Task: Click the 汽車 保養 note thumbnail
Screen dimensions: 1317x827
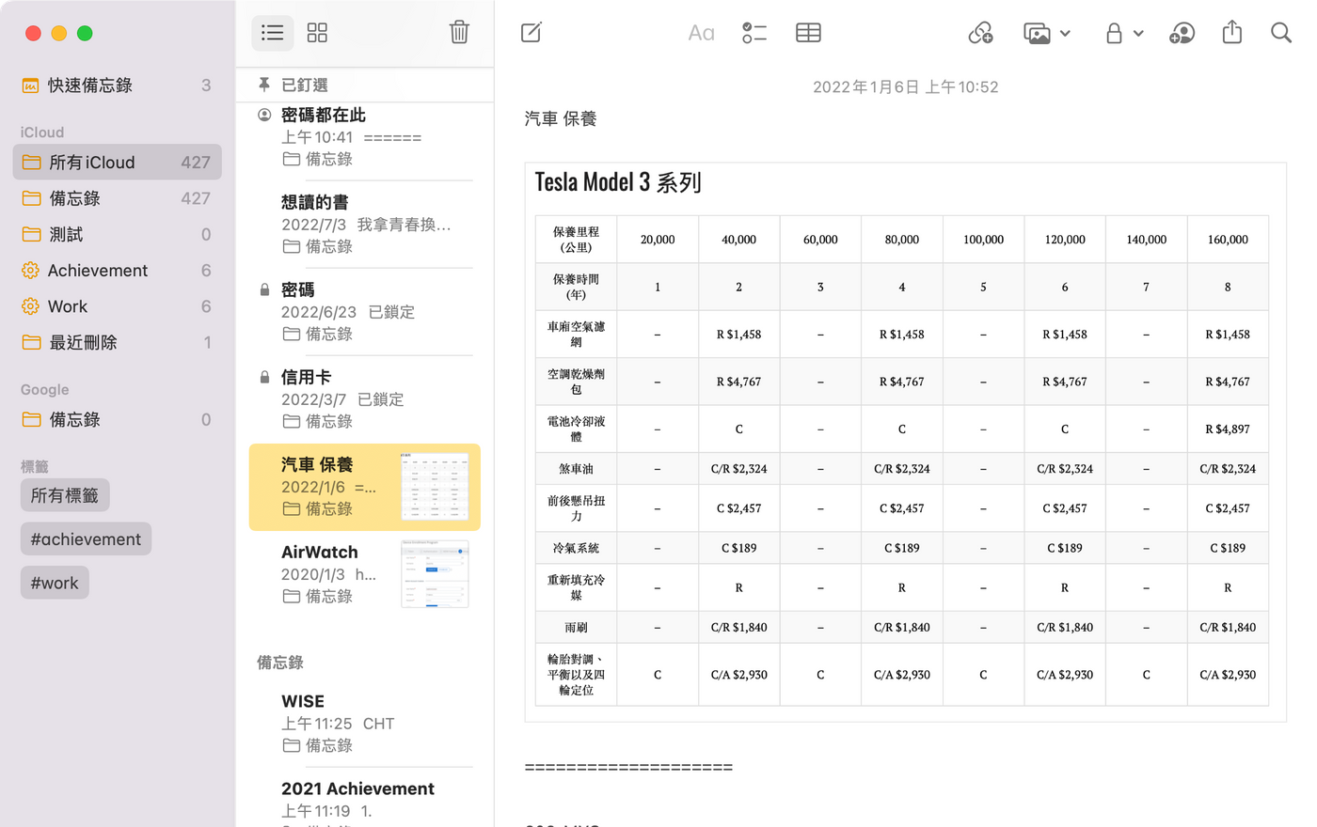Action: pos(435,487)
